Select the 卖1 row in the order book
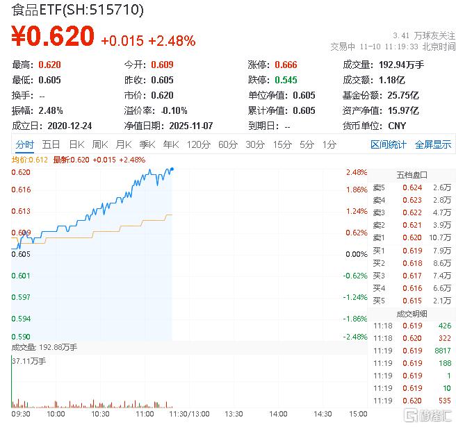Image resolution: width=456 pixels, height=427 pixels. [x=410, y=237]
